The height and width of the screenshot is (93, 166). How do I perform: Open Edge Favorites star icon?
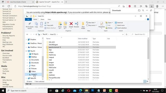[x=141, y=6]
